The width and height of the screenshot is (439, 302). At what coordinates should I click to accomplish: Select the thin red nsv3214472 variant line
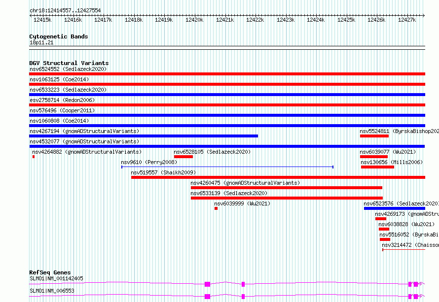(x=403, y=250)
